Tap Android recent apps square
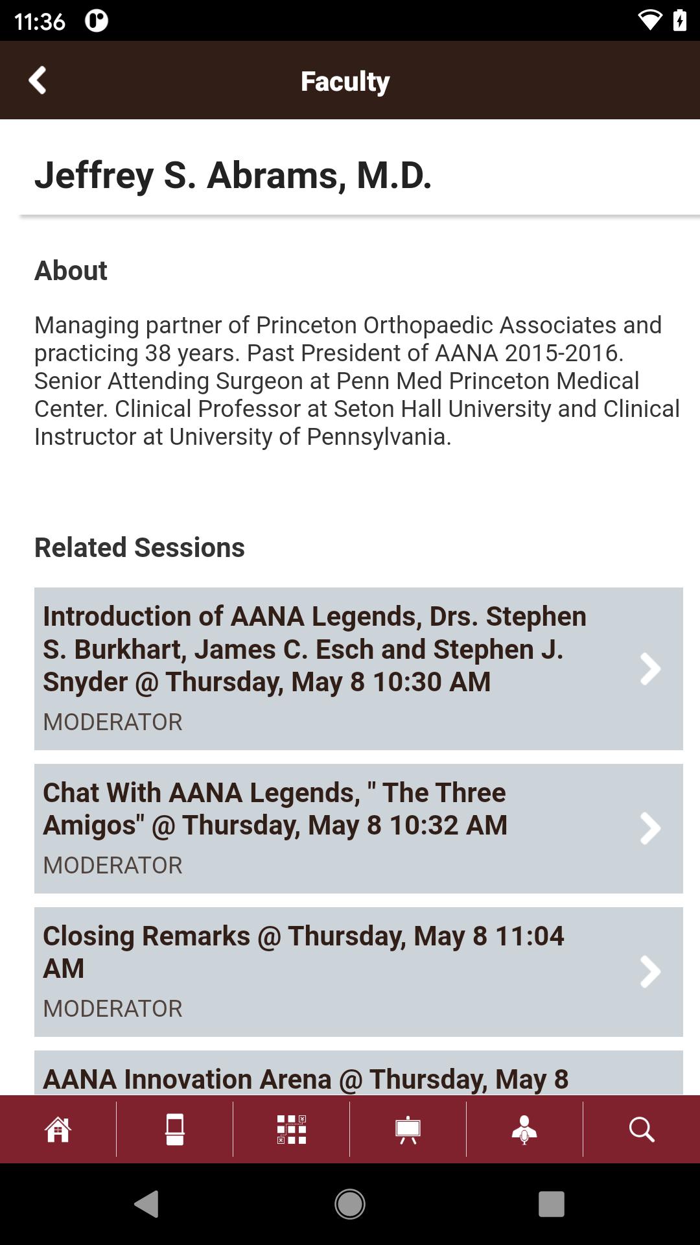Viewport: 700px width, 1245px height. [x=552, y=1204]
